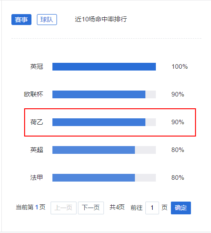Select the 荷乙 league label
The width and height of the screenshot is (211, 233).
tap(36, 122)
